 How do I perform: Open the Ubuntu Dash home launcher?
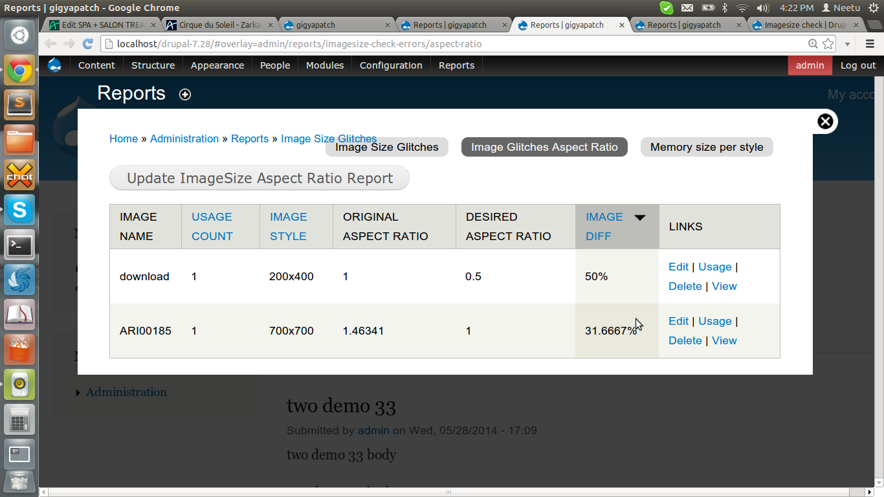tap(19, 35)
